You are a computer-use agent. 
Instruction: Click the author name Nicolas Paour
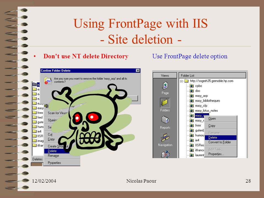click(x=141, y=181)
